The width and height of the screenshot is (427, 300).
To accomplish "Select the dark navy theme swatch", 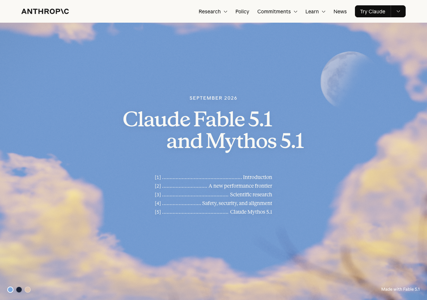I will pos(19,290).
